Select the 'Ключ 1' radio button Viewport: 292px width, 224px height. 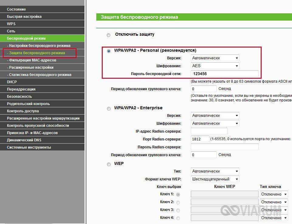[x=178, y=194]
